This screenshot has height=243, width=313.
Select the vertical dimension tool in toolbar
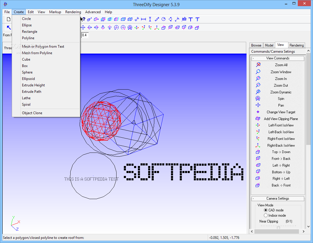(x=150, y=19)
